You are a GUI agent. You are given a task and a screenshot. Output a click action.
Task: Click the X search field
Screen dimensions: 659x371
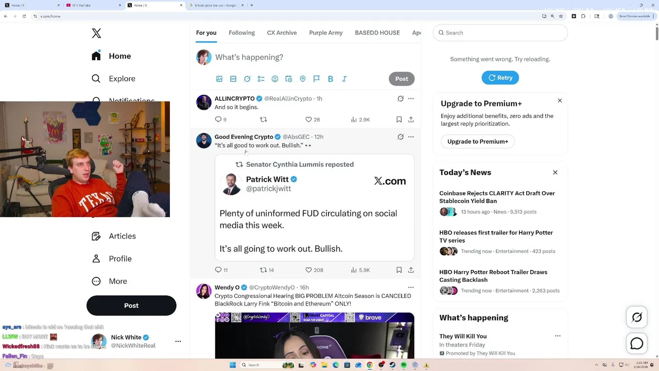[500, 33]
